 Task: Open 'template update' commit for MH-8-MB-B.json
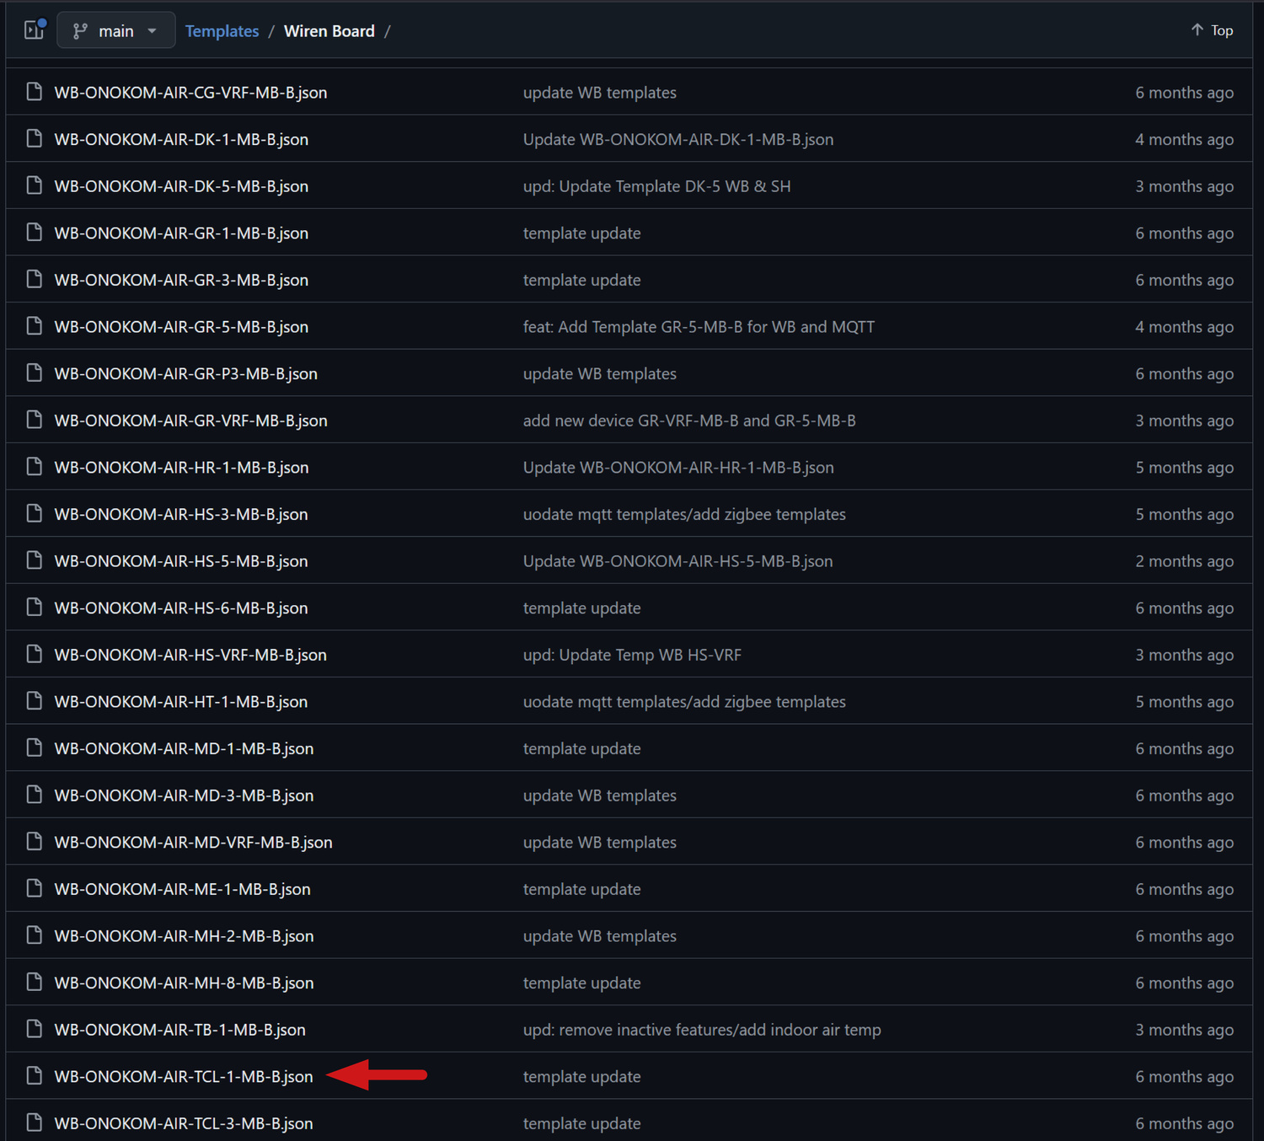click(x=581, y=983)
